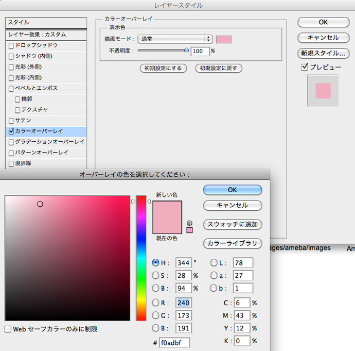This screenshot has width=355, height=351.
Task: Click the small web-safe color swatch below cube
Action: click(x=189, y=230)
